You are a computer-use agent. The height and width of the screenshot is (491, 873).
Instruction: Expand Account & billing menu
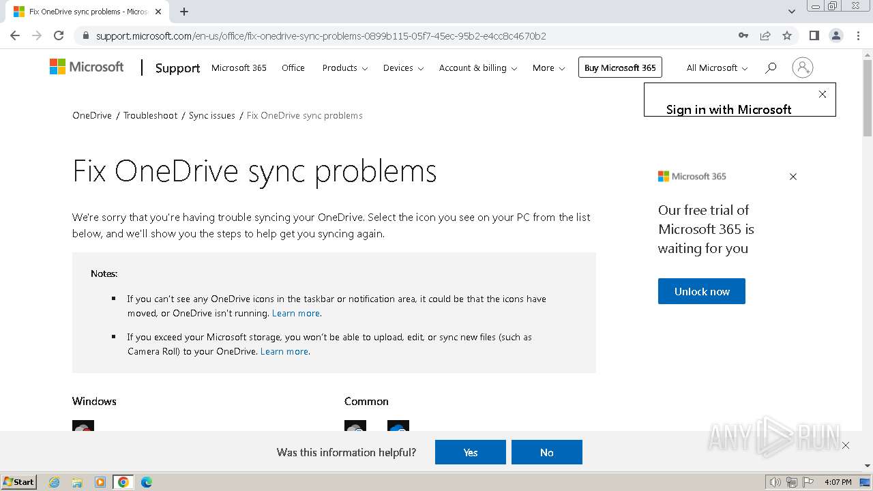click(477, 68)
